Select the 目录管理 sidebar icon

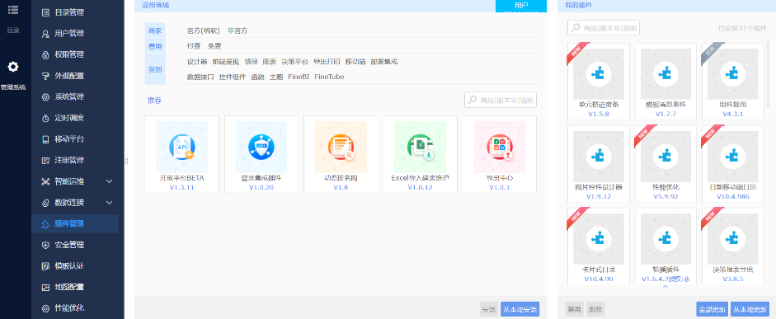45,12
